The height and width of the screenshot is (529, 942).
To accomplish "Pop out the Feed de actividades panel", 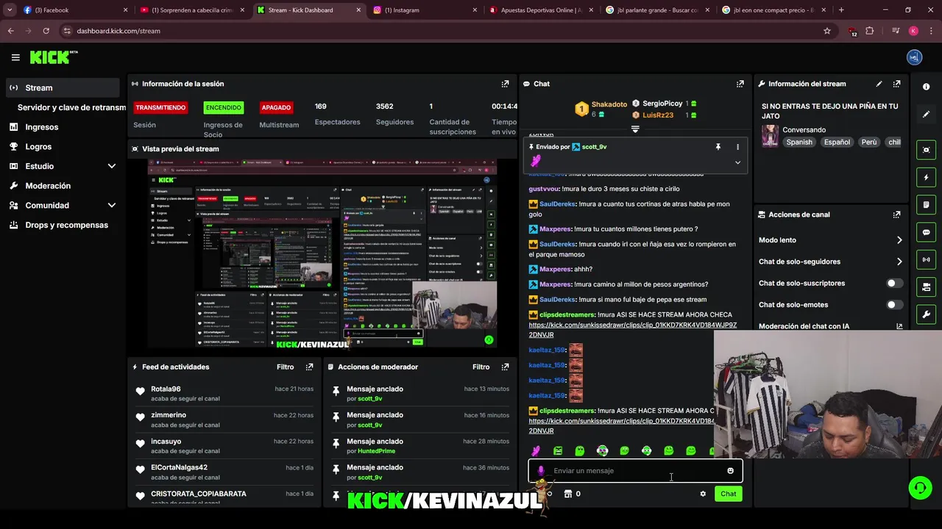I will (309, 367).
